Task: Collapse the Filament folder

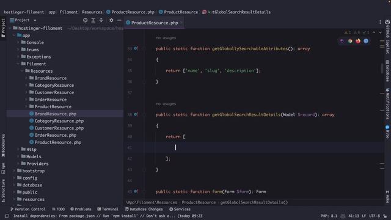Action: click(18, 64)
